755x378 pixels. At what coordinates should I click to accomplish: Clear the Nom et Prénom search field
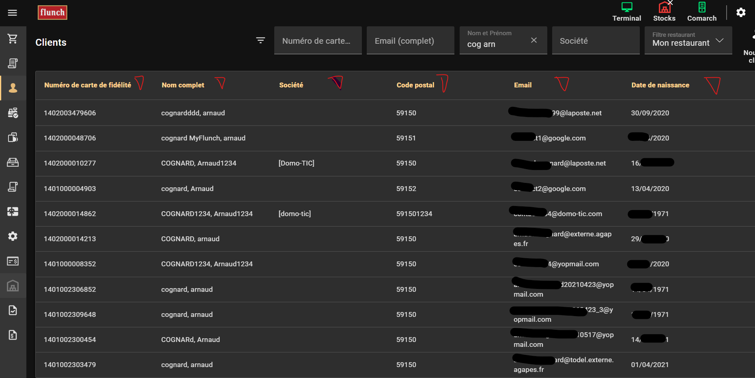point(534,40)
